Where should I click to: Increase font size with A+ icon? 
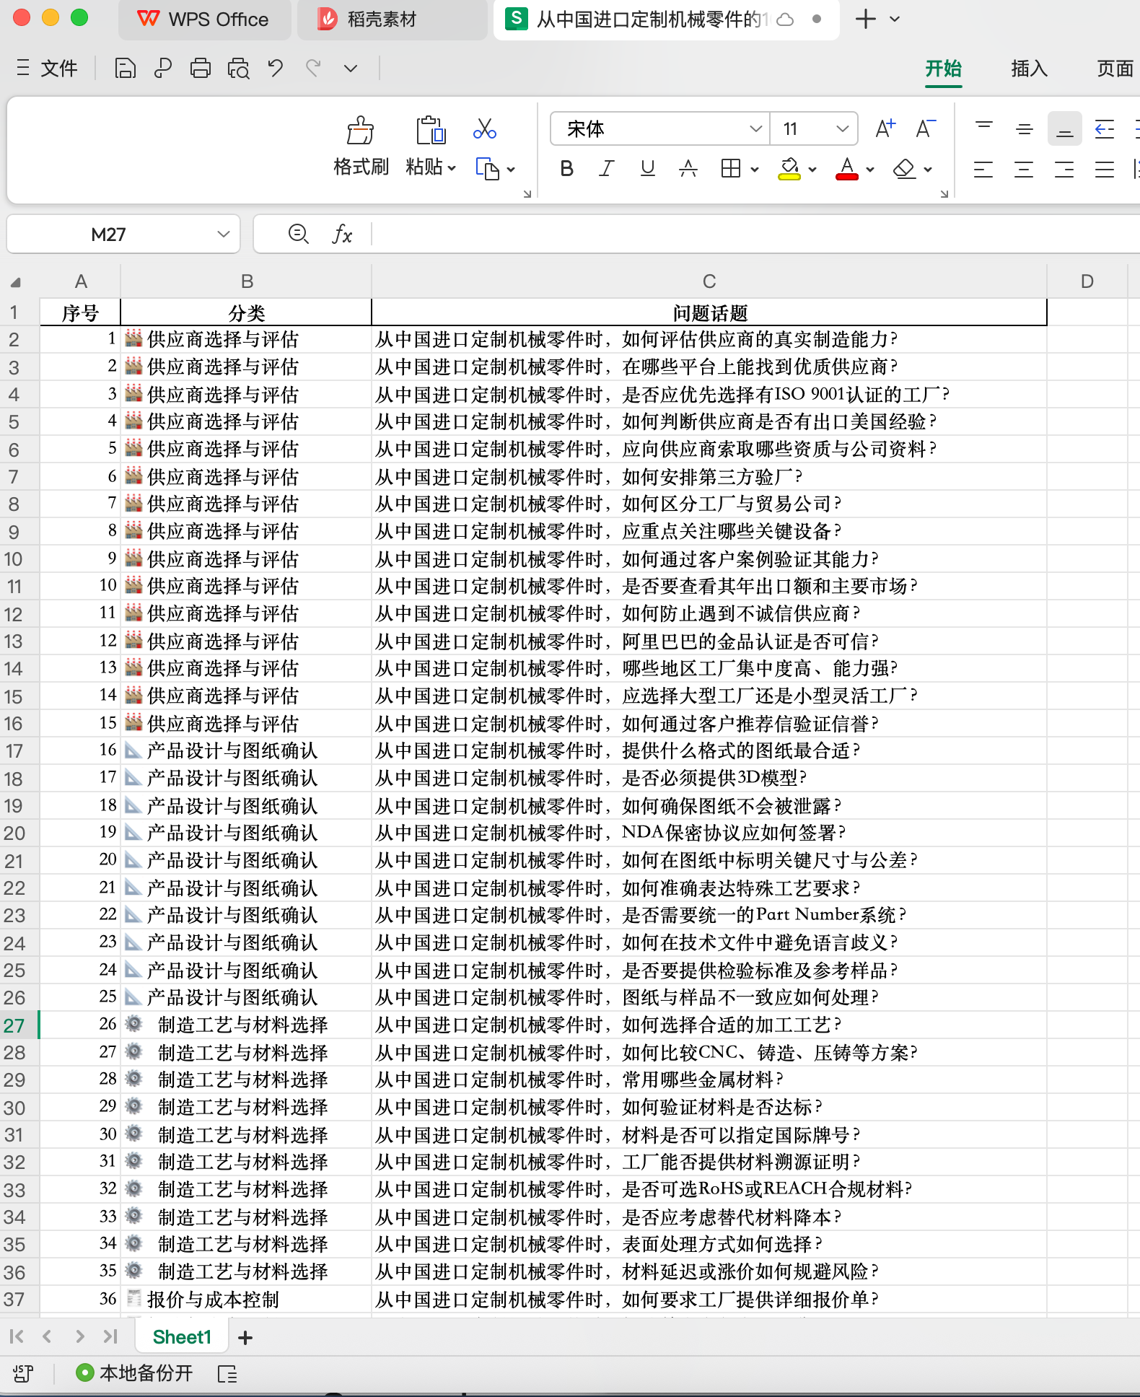click(885, 128)
